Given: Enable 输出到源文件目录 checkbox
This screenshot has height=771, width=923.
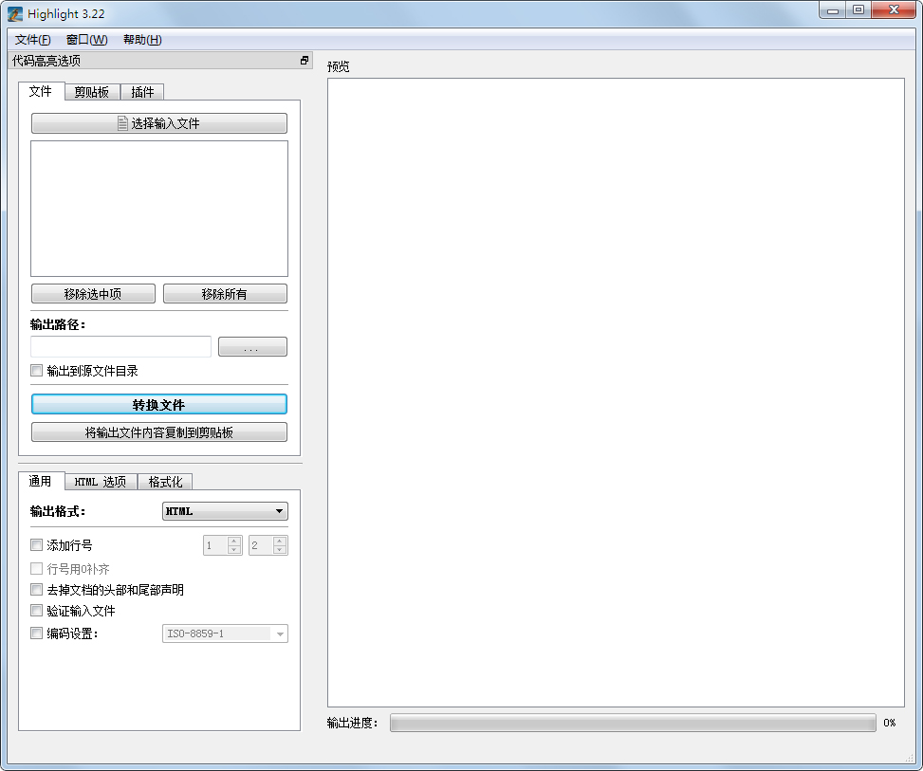Looking at the screenshot, I should coord(36,370).
